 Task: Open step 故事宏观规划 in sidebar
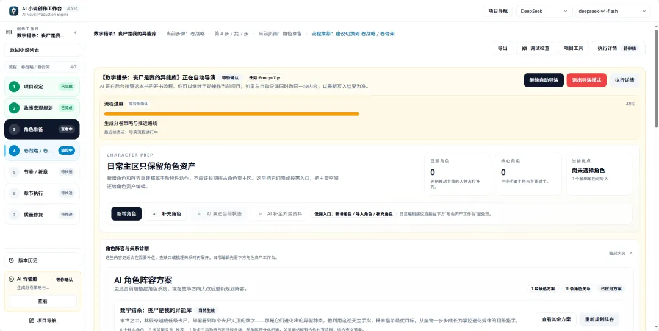pos(42,108)
